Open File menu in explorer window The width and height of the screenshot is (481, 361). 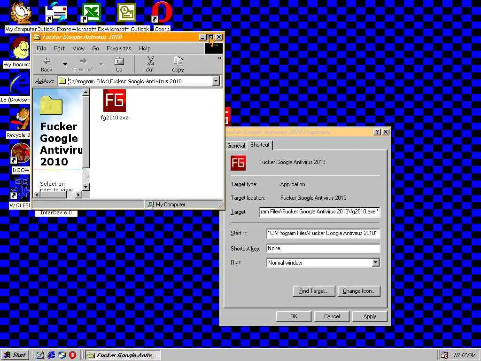pos(41,48)
